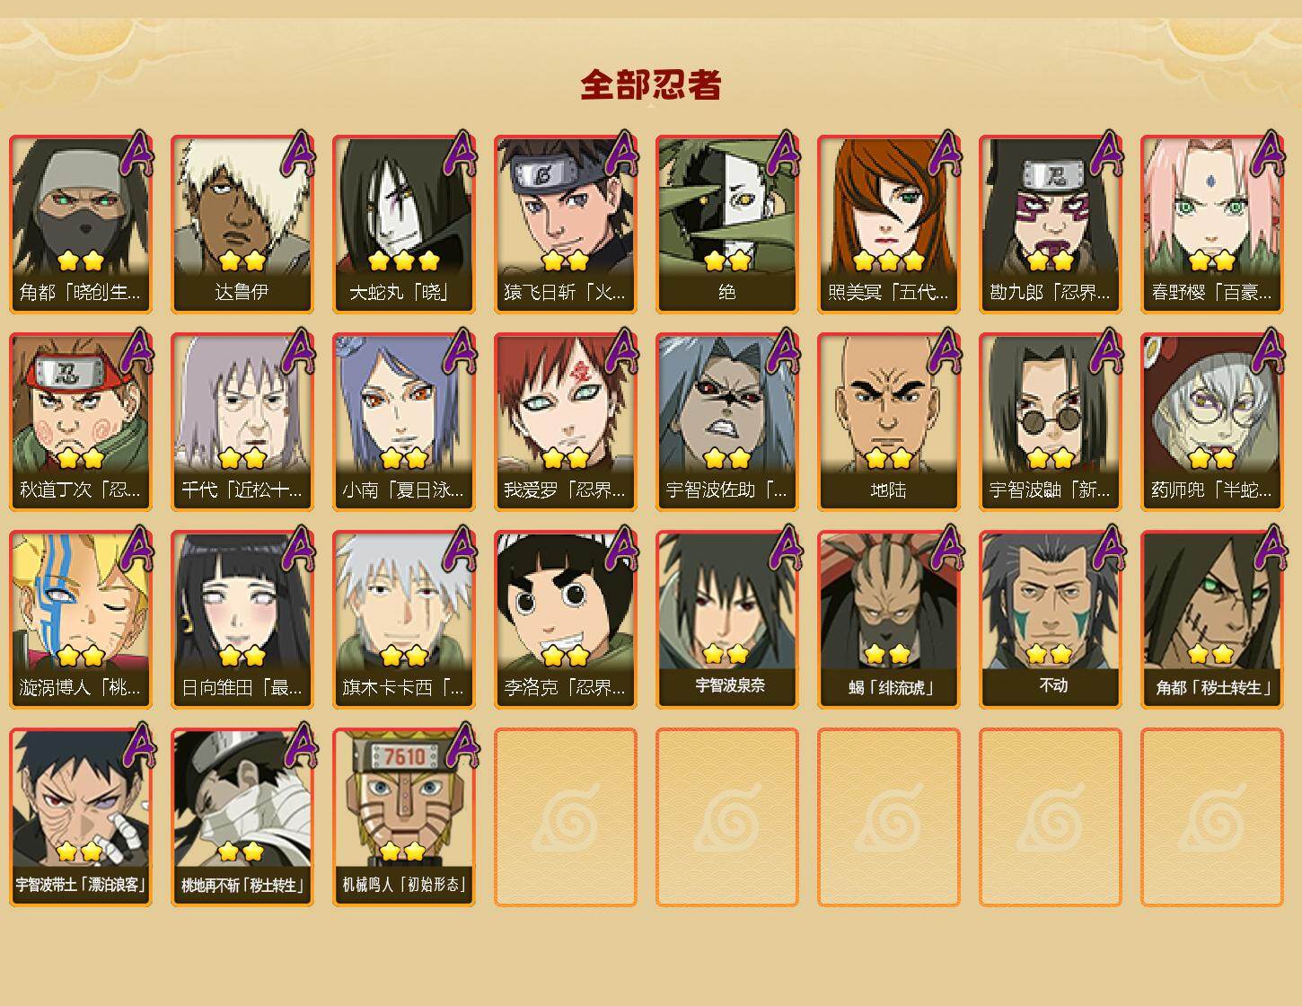Open the 机械鸣人「初始形态」 card
The image size is (1302, 1006).
404,817
